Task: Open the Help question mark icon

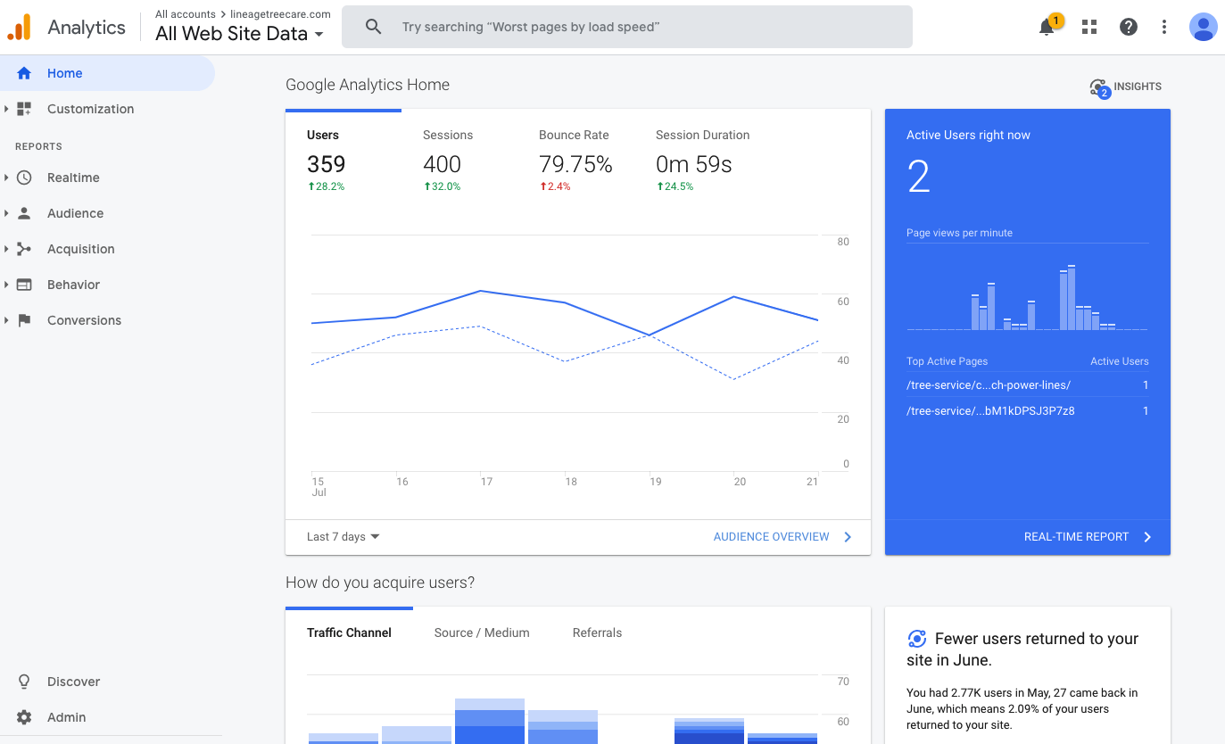Action: pos(1129,27)
